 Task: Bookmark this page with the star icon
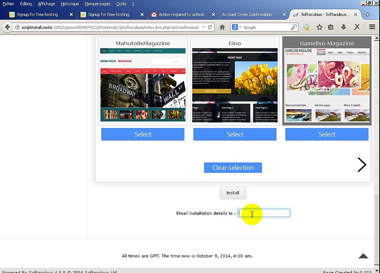[319, 27]
